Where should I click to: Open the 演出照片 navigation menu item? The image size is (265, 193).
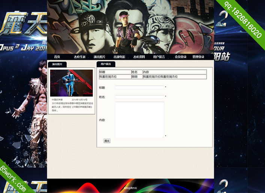[100, 57]
